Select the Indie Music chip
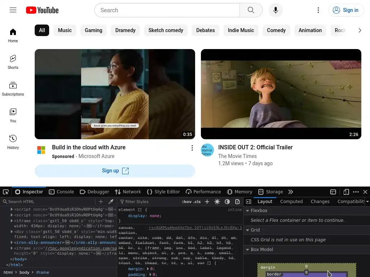370x277 pixels. click(241, 30)
